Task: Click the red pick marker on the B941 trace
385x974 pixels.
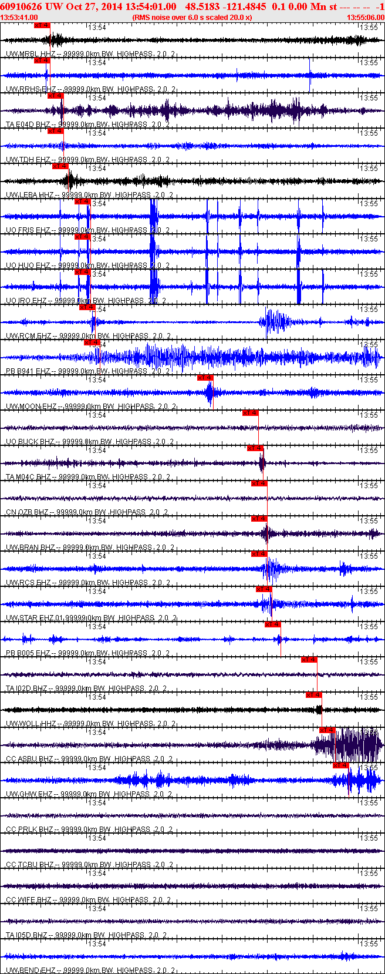Action: point(92,342)
